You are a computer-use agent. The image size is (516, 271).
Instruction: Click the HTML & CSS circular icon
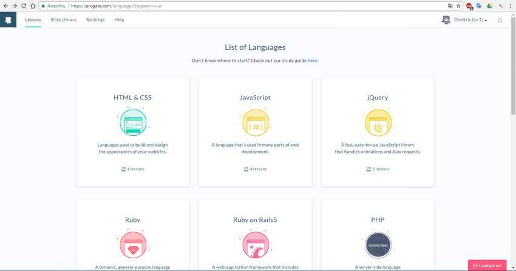point(133,122)
